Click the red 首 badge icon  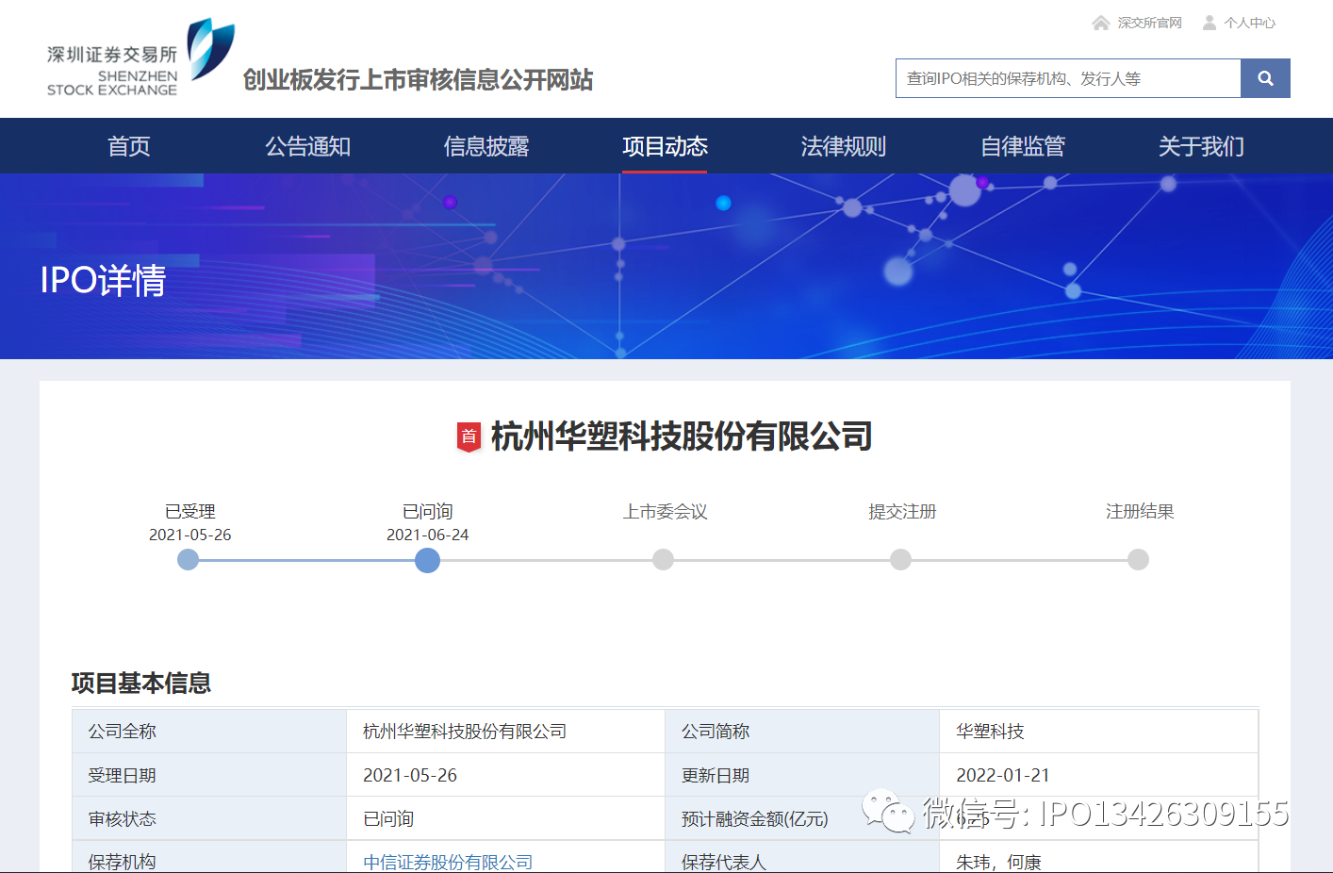469,436
